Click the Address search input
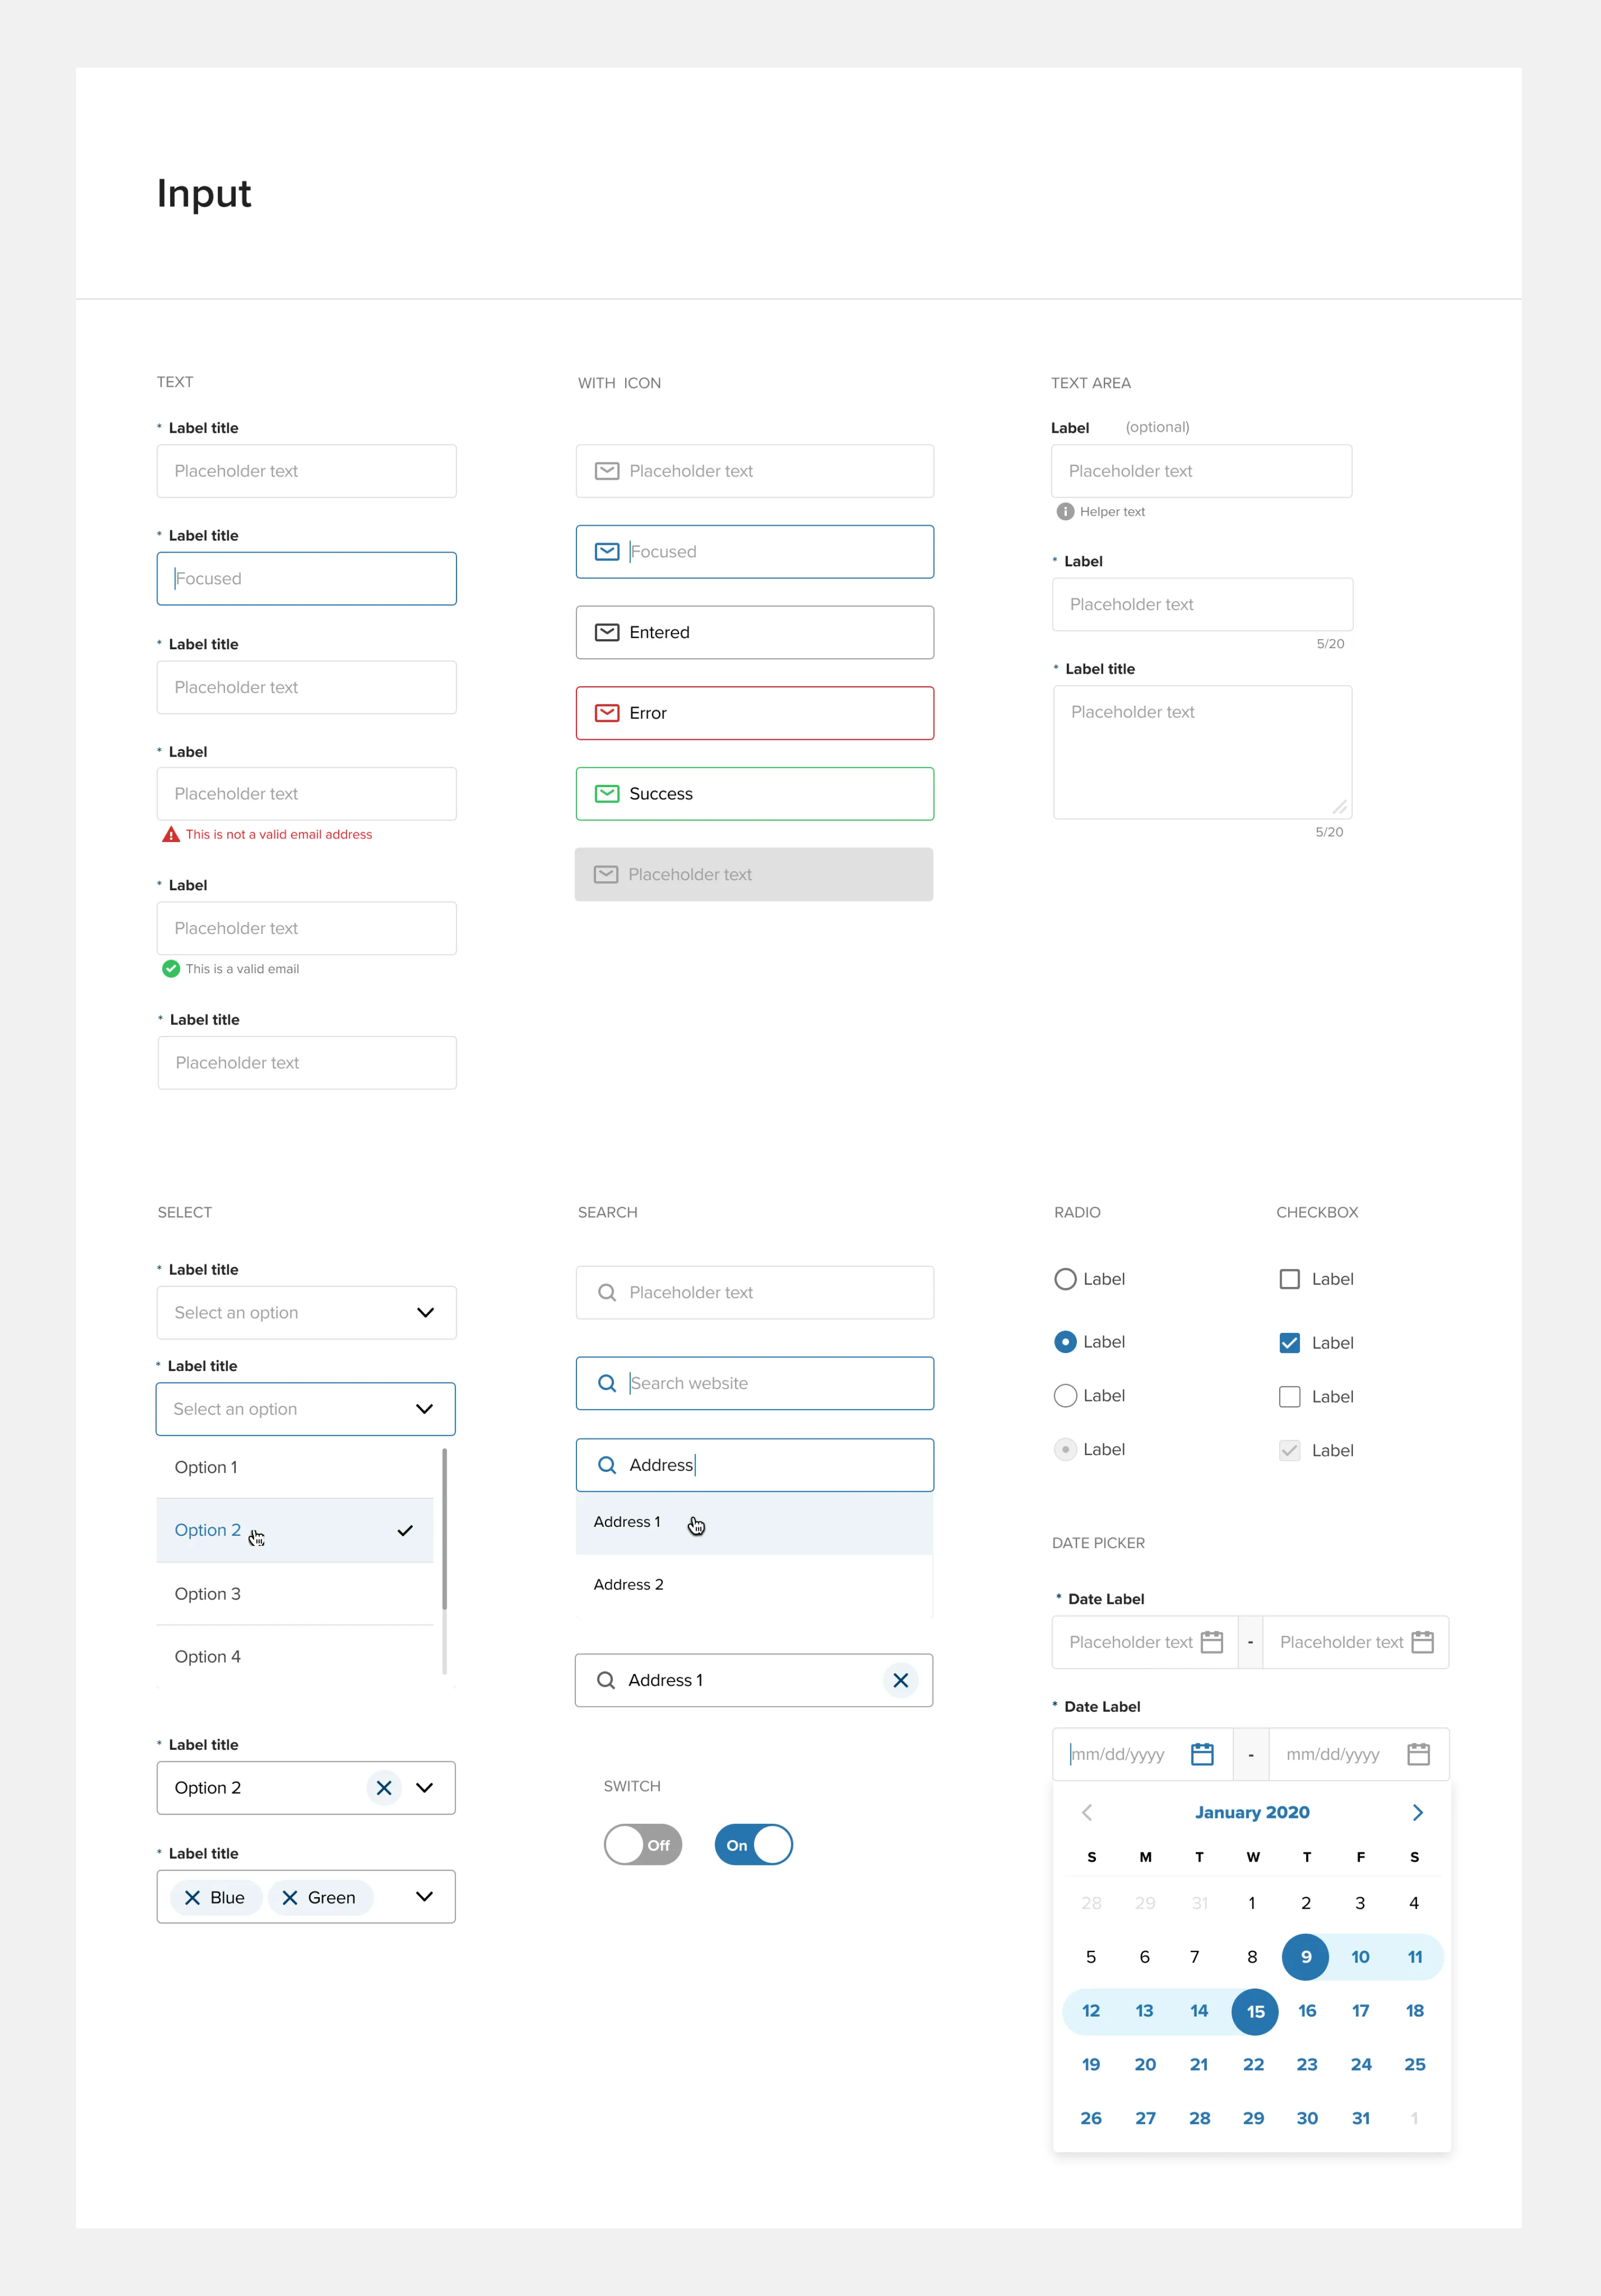 (755, 1466)
